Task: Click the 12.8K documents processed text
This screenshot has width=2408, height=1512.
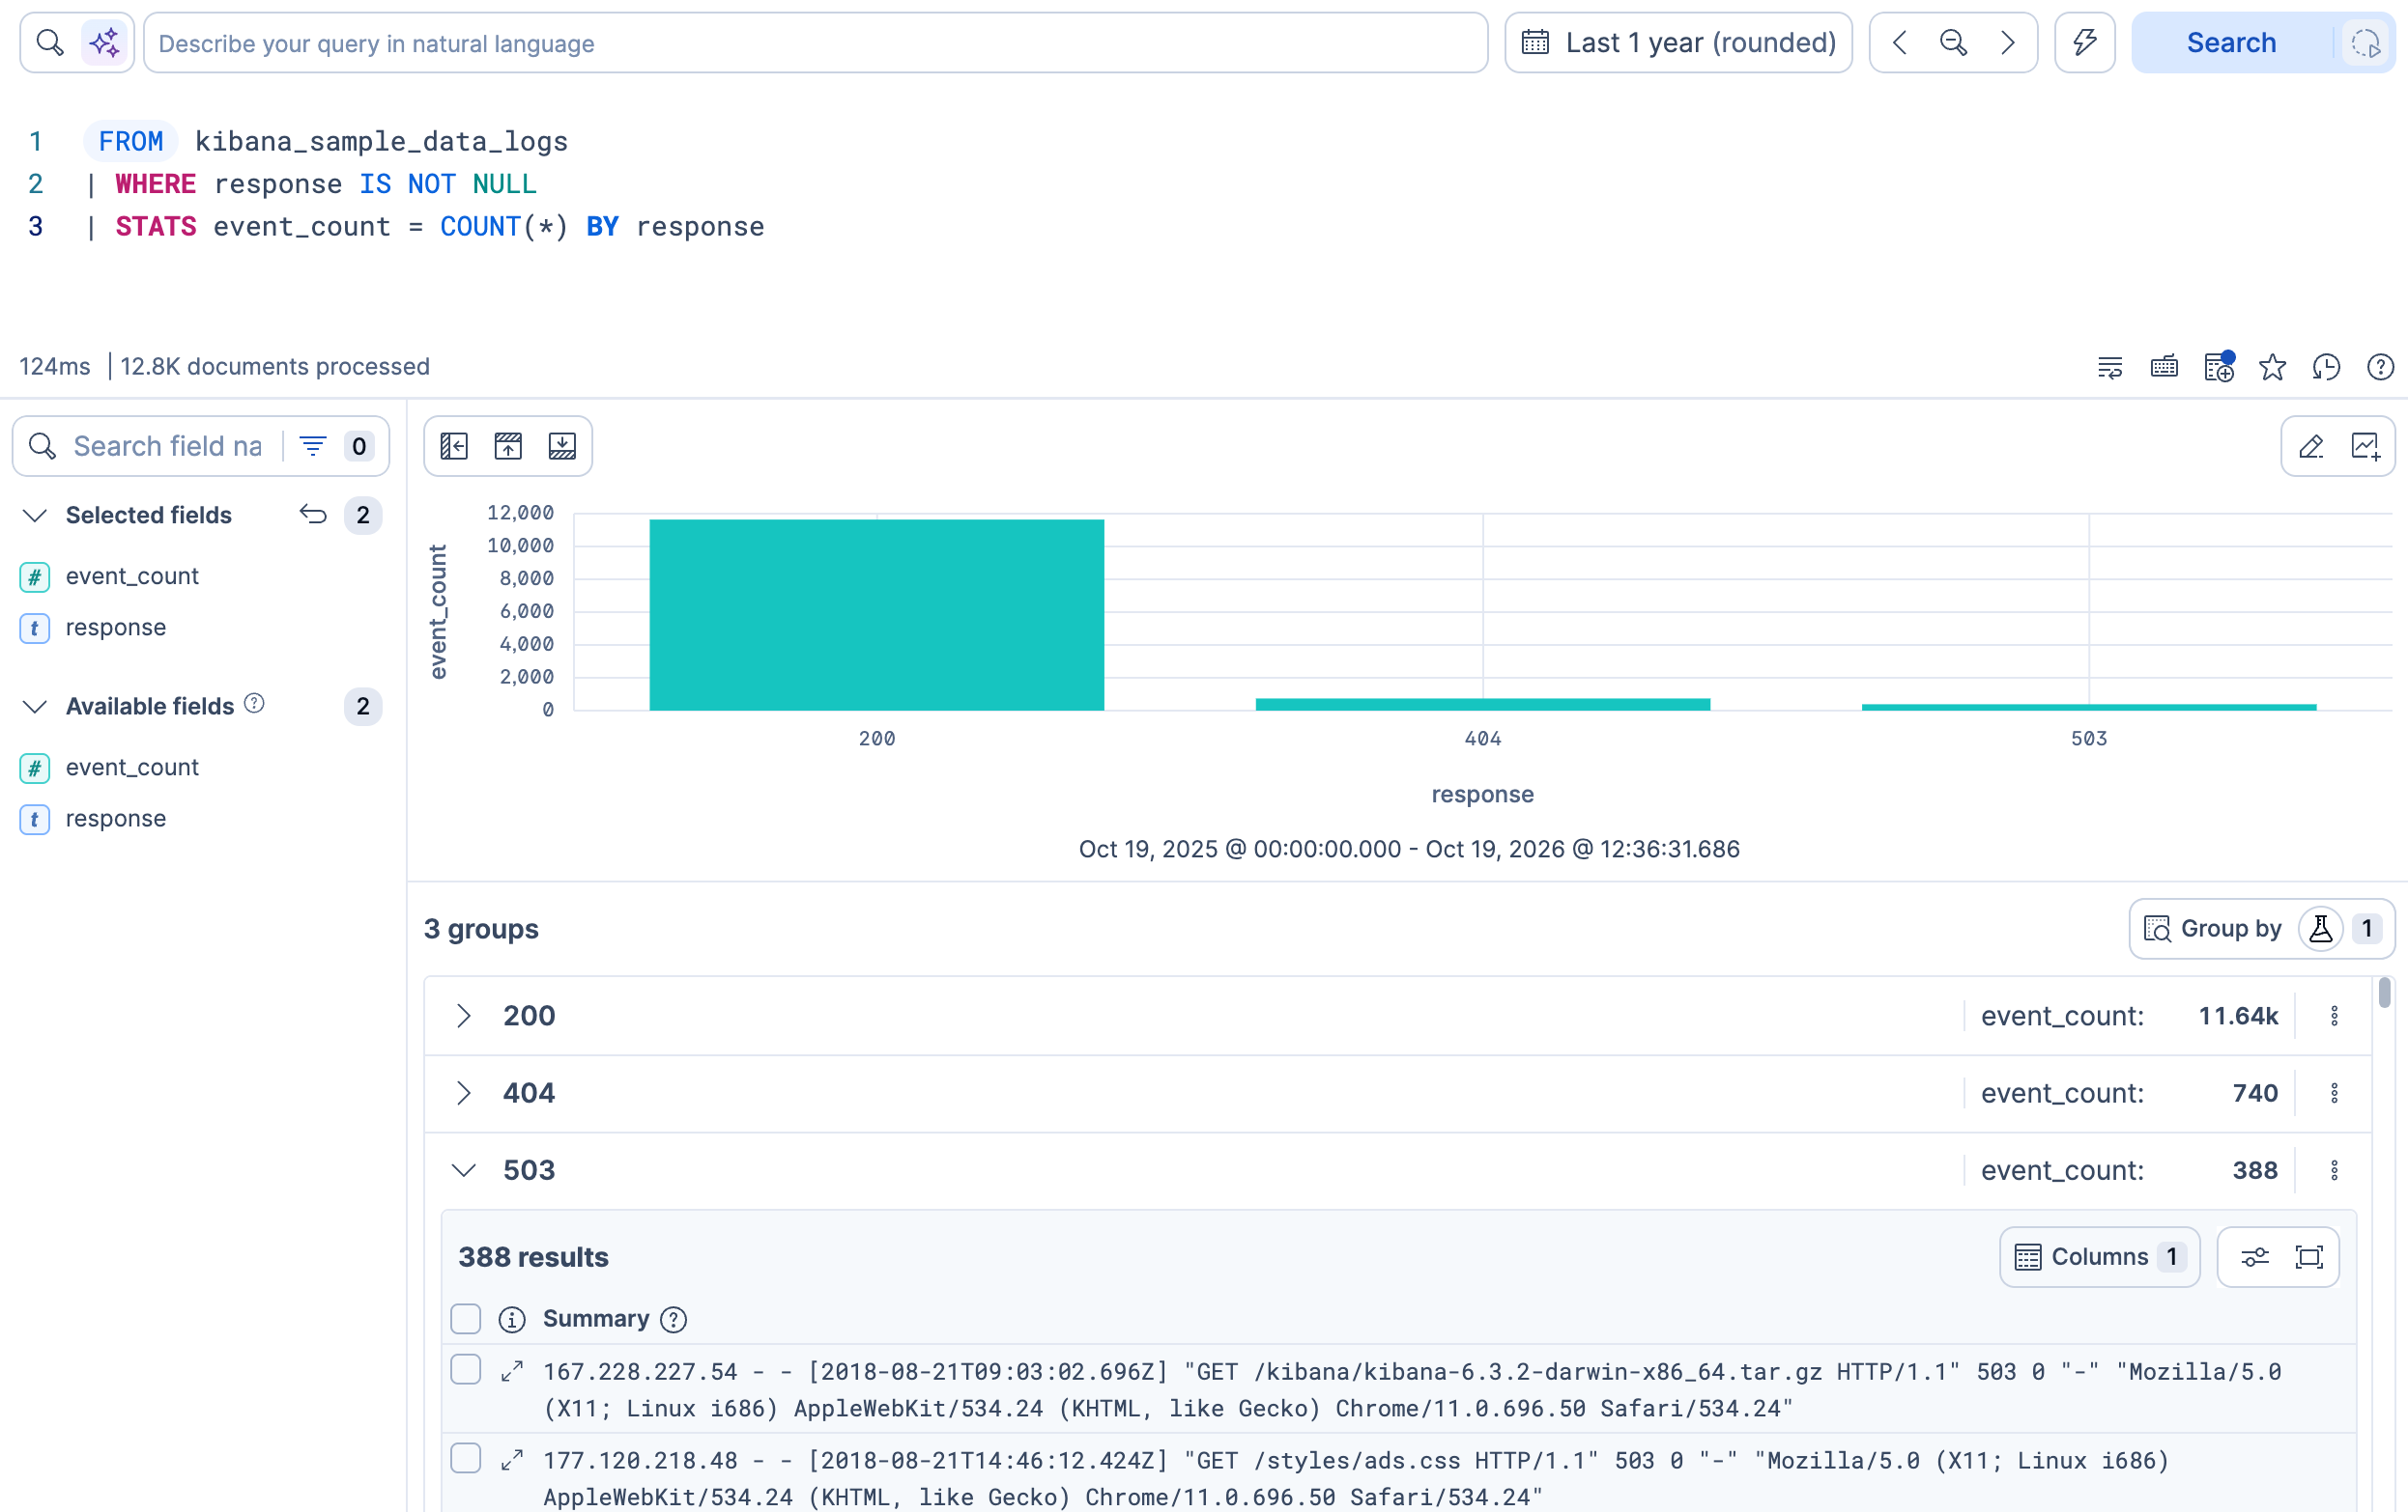Action: pyautogui.click(x=275, y=367)
